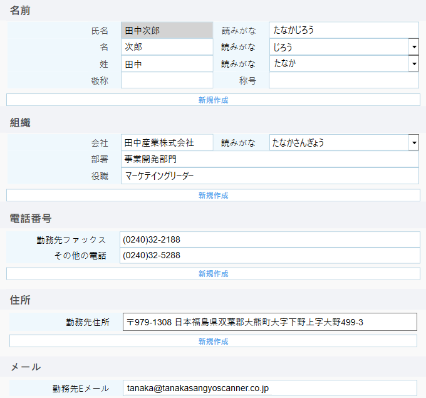
Task: Click 新規作成 under the 名前 section
Action: pos(213,100)
